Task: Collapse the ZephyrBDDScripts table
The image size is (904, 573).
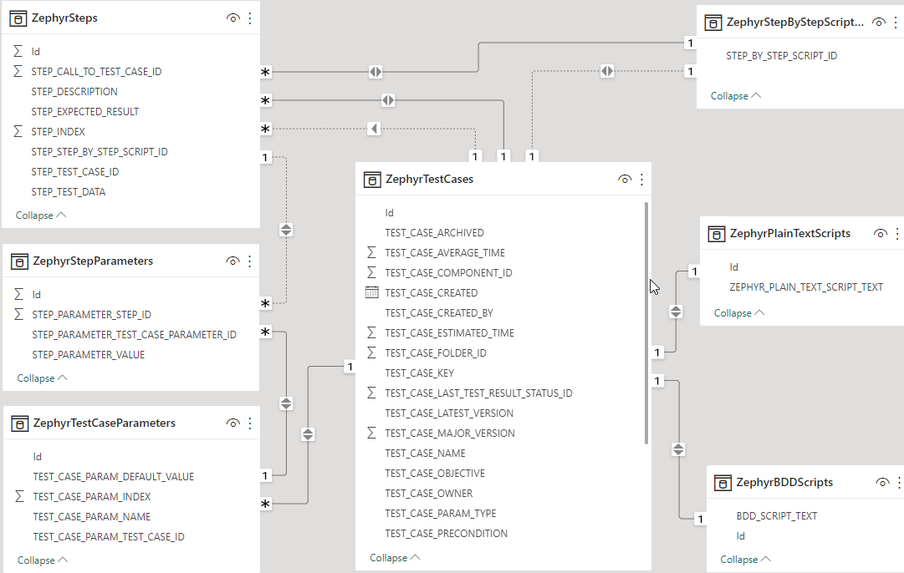Action: [x=745, y=560]
